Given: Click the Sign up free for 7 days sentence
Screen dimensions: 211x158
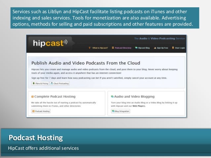Looking at the screenshot, I should point(99,78).
